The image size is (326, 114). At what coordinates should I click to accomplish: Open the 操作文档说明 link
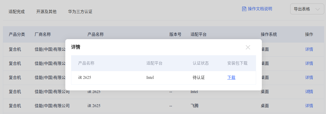260,9
